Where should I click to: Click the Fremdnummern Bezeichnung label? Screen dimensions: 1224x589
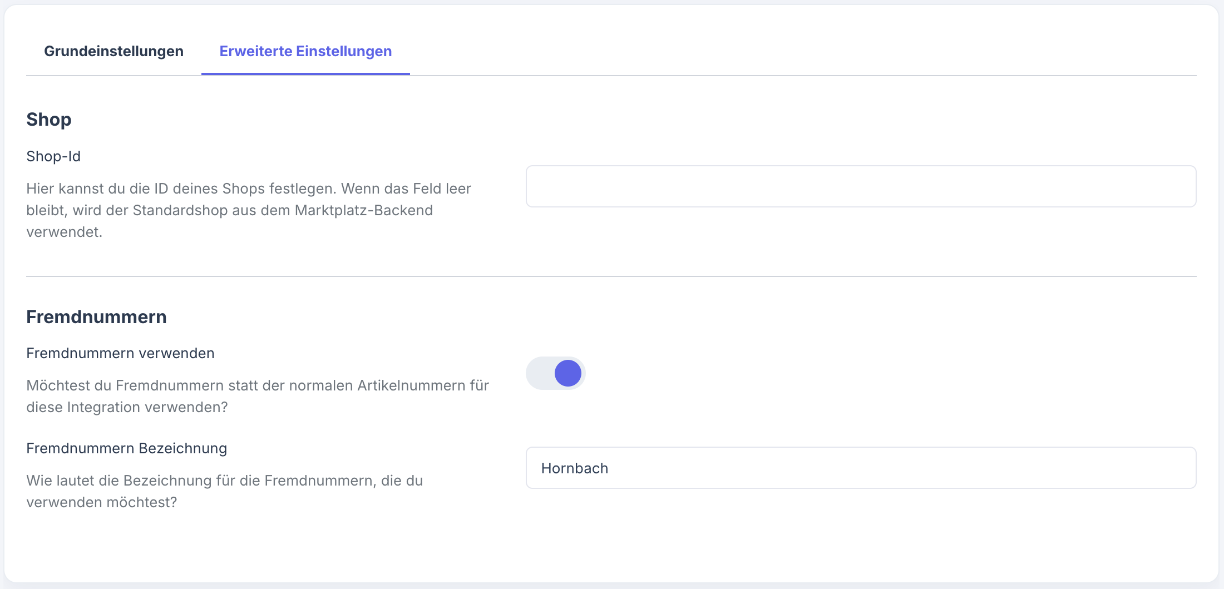[x=126, y=448]
